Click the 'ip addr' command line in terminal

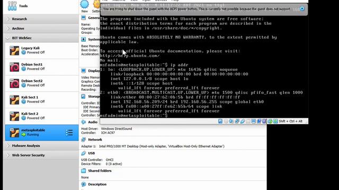click(x=144, y=65)
